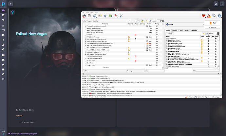Switch to the Saves tab
Screen dimensions: 226x136
tap(187, 30)
